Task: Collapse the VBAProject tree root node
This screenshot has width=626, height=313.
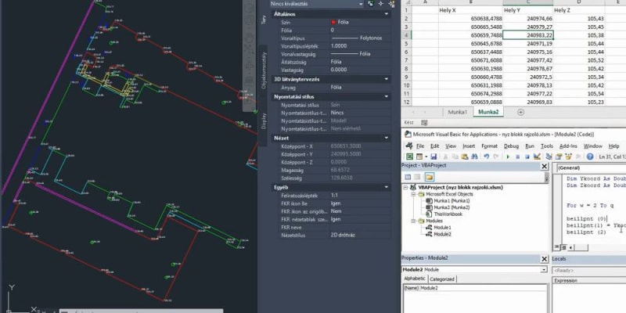Action: 406,187
